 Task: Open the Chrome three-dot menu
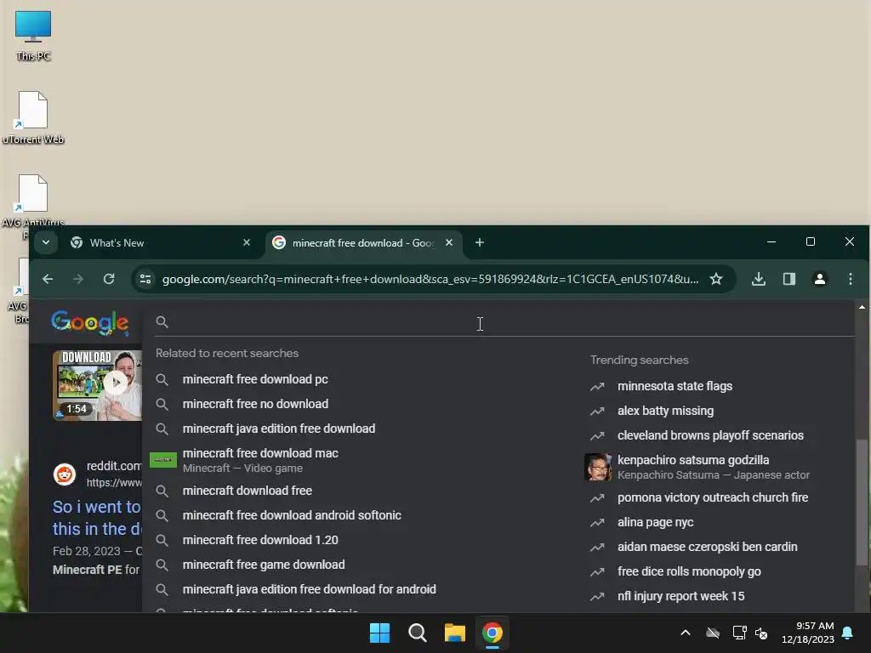pyautogui.click(x=850, y=279)
